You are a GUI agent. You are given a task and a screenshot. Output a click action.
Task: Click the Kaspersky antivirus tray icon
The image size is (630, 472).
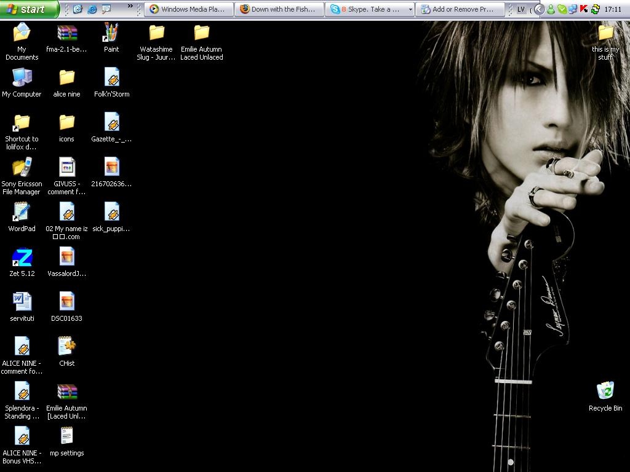click(584, 9)
